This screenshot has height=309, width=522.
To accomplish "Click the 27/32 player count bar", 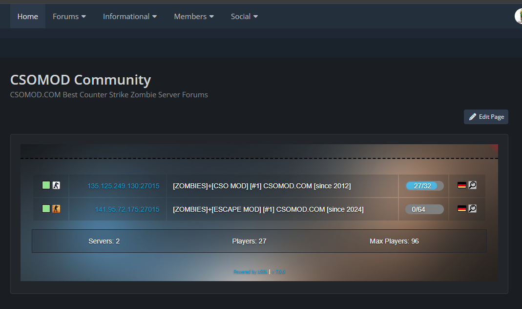I will click(424, 186).
